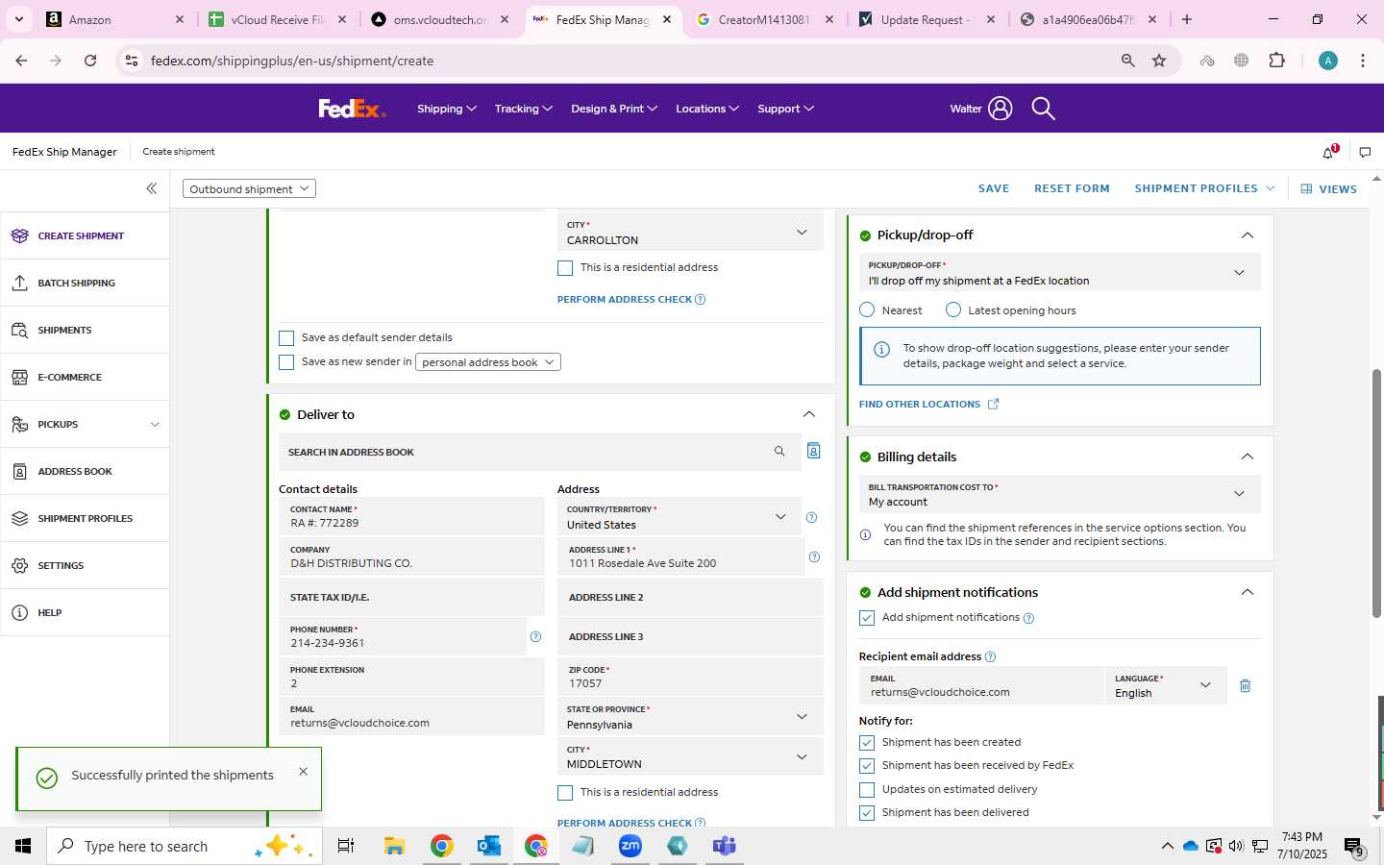1384x865 pixels.
Task: Check Save as default sender details
Action: 286,338
